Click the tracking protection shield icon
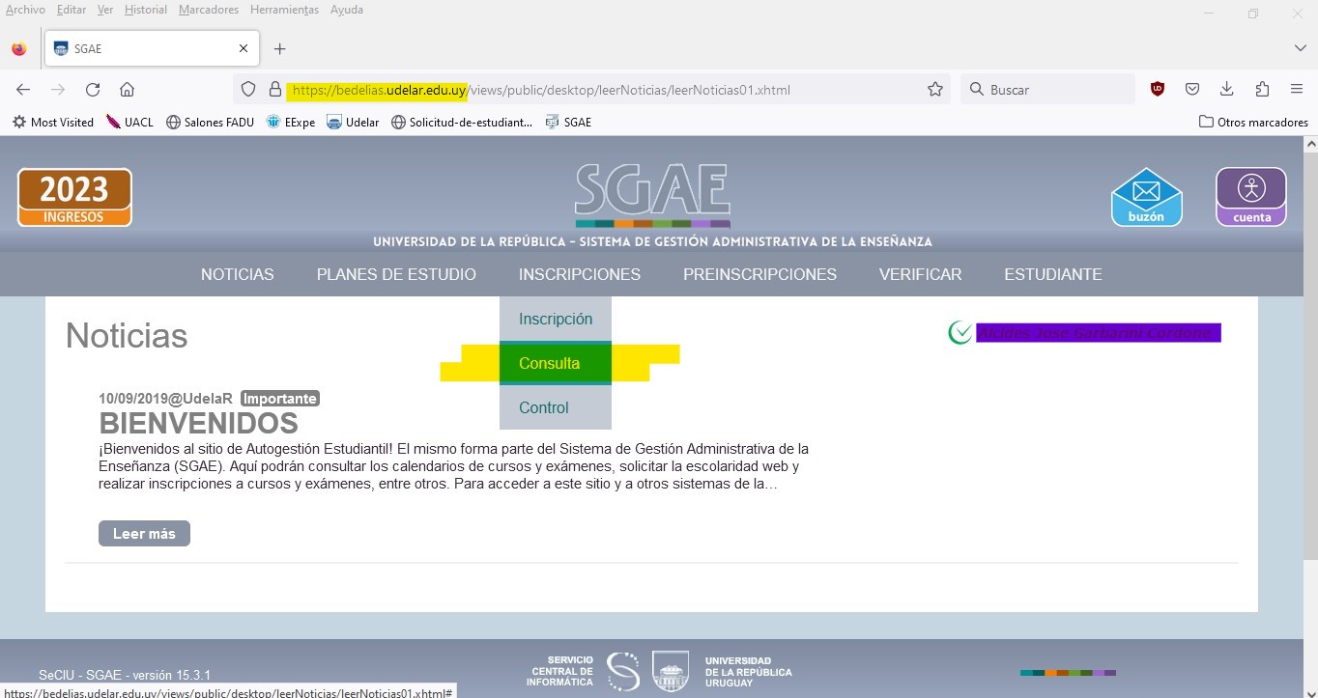Viewport: 1318px width, 698px height. pos(248,90)
